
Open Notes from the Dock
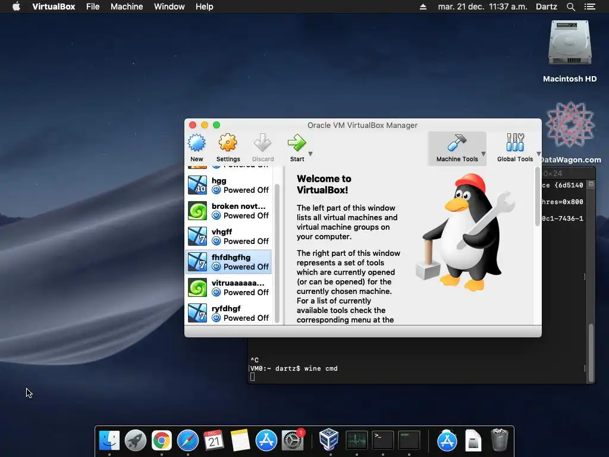pyautogui.click(x=240, y=441)
